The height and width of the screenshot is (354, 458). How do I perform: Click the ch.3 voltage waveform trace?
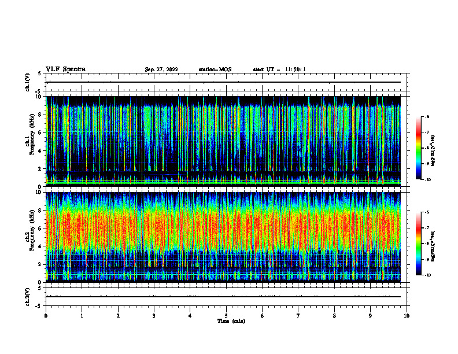click(x=223, y=297)
